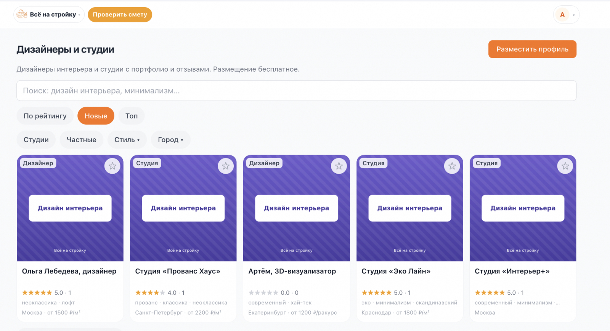Viewport: 610px width, 331px height.
Task: Toggle the Студии filter chip
Action: point(36,140)
